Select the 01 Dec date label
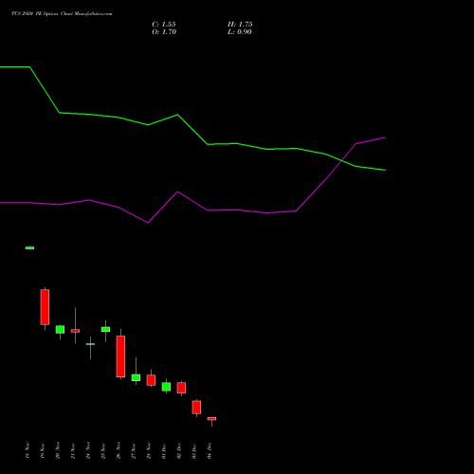The image size is (474, 474). [x=164, y=450]
